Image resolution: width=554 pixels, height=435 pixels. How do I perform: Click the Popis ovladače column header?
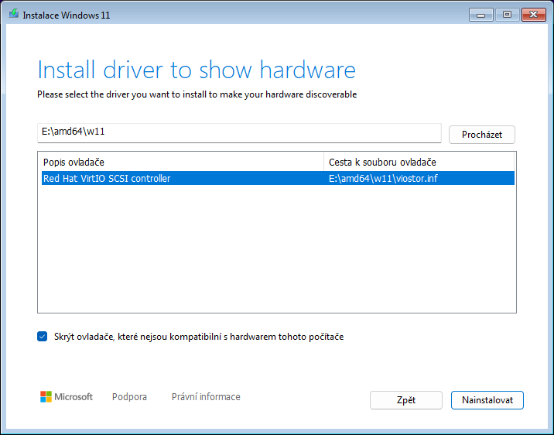[181, 163]
